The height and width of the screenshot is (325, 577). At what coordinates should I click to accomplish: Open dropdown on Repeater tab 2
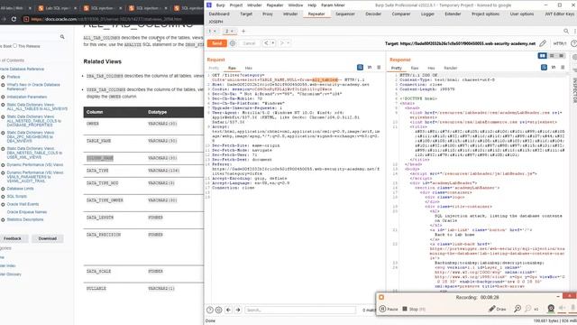click(232, 32)
